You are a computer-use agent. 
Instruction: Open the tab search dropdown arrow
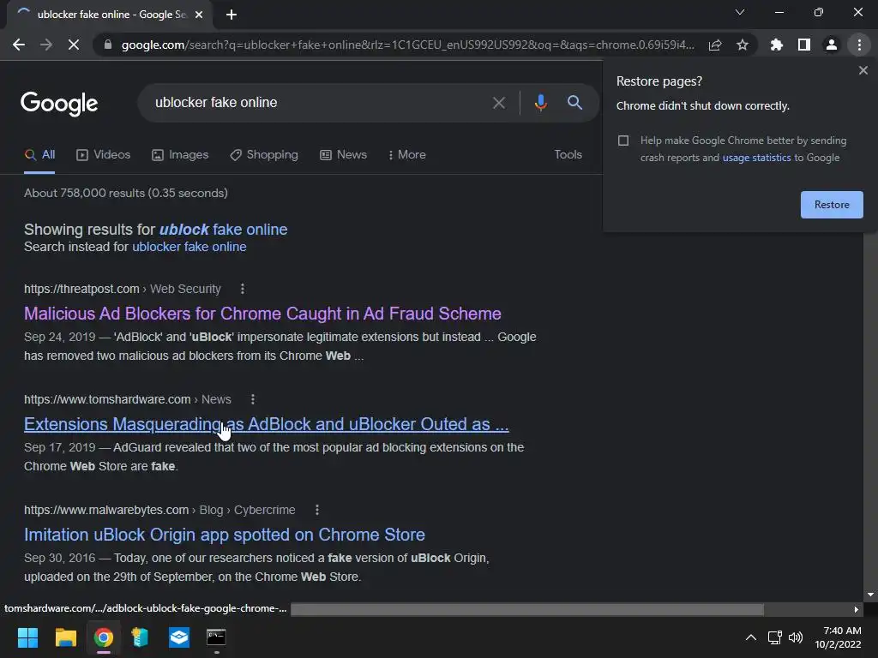(740, 12)
